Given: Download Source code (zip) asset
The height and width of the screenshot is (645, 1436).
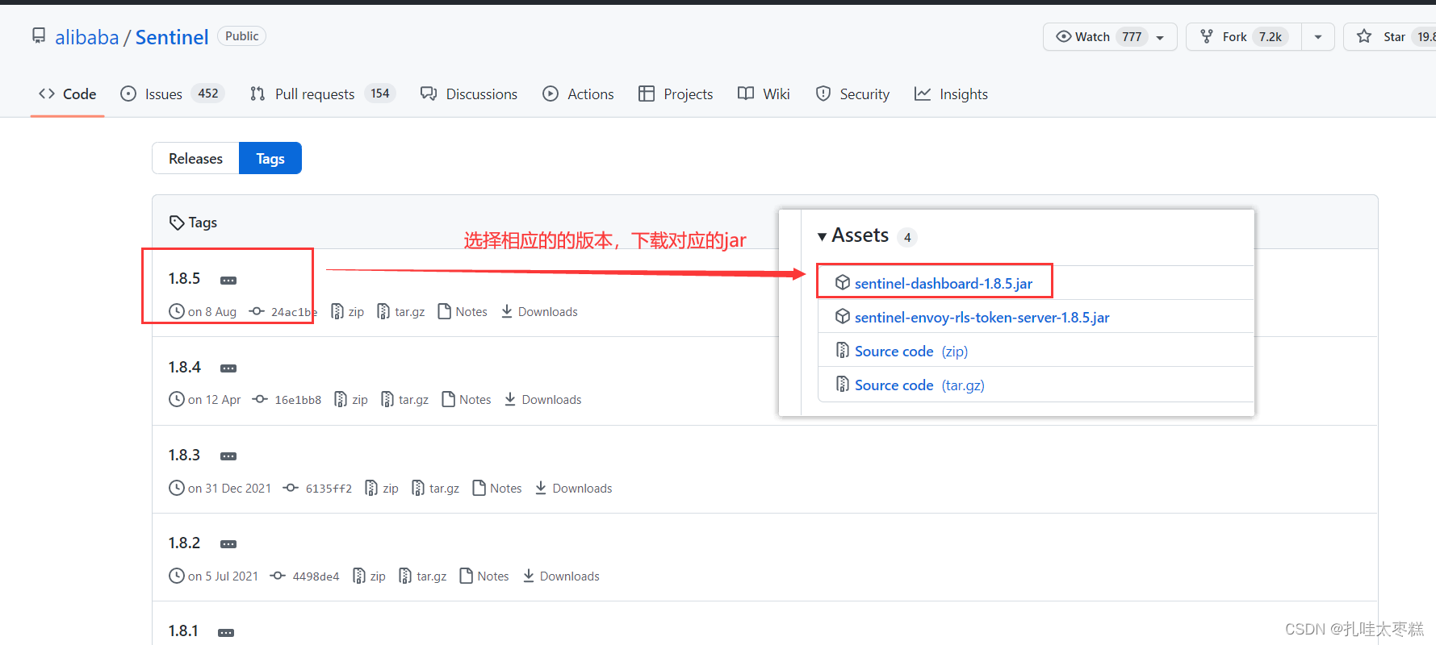Looking at the screenshot, I should [x=911, y=352].
